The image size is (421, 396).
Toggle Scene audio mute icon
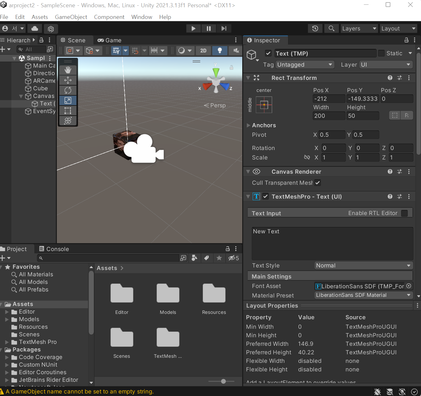pyautogui.click(x=236, y=51)
